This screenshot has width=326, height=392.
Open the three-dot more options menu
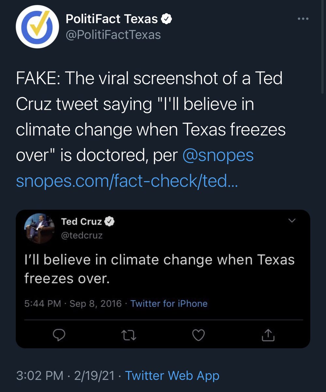pos(303,19)
